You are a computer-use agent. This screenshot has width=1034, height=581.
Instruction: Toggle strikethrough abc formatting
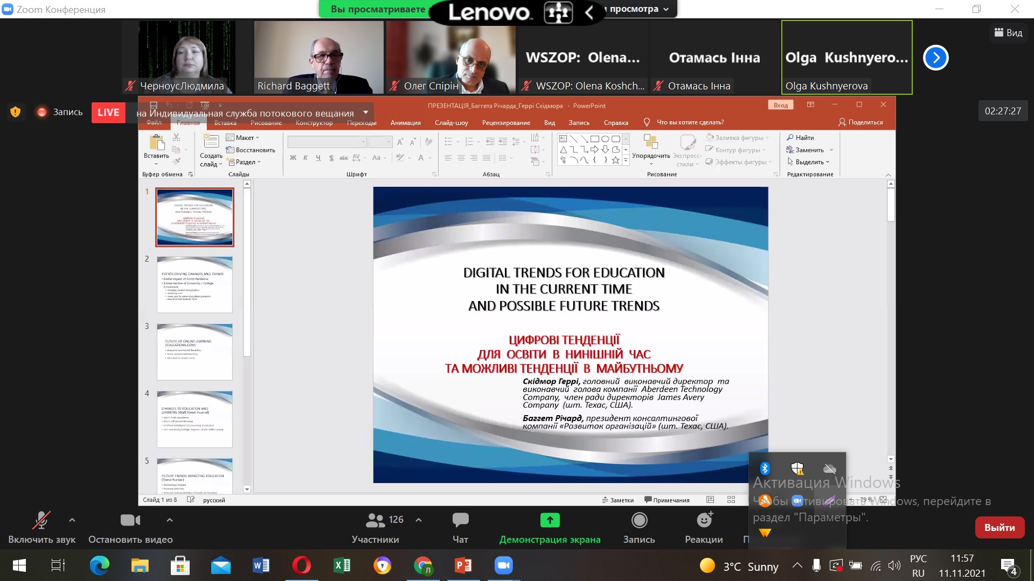pos(343,158)
